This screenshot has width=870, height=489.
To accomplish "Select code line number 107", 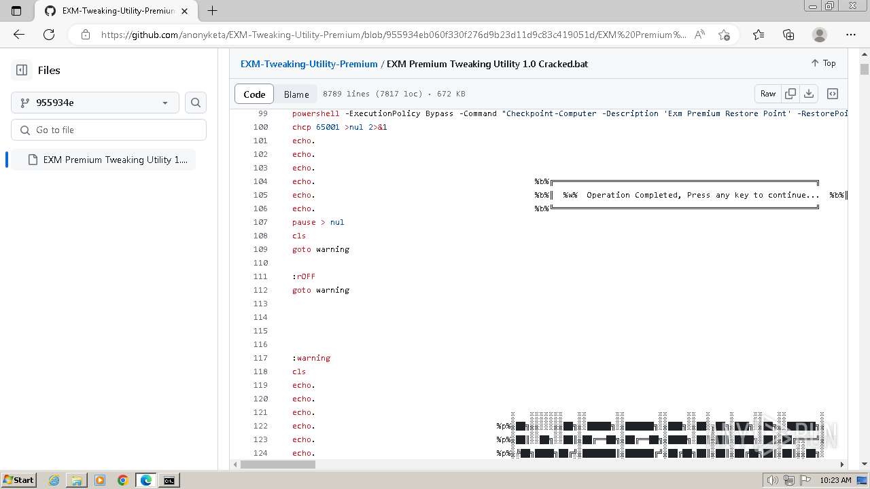I will 260,222.
